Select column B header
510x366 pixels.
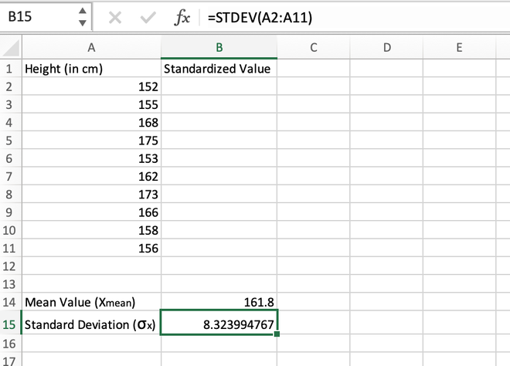[219, 47]
